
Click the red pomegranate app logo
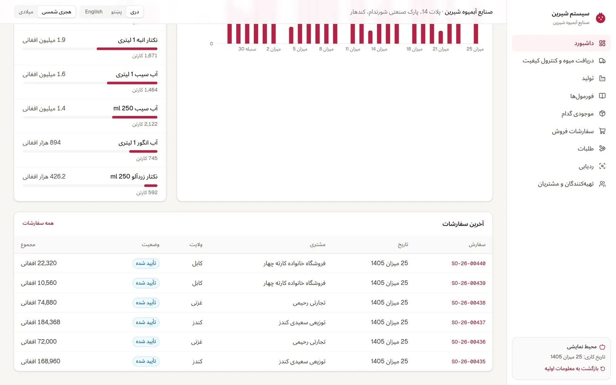tap(600, 18)
